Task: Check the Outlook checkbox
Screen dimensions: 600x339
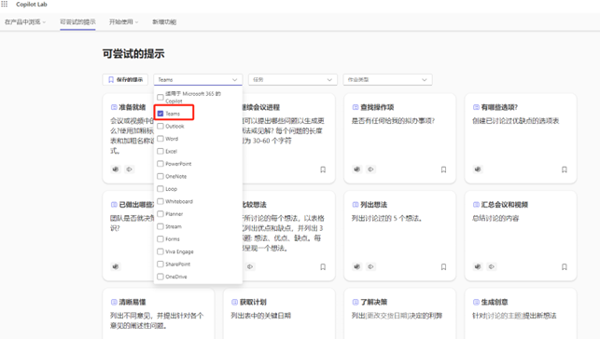Action: point(160,126)
